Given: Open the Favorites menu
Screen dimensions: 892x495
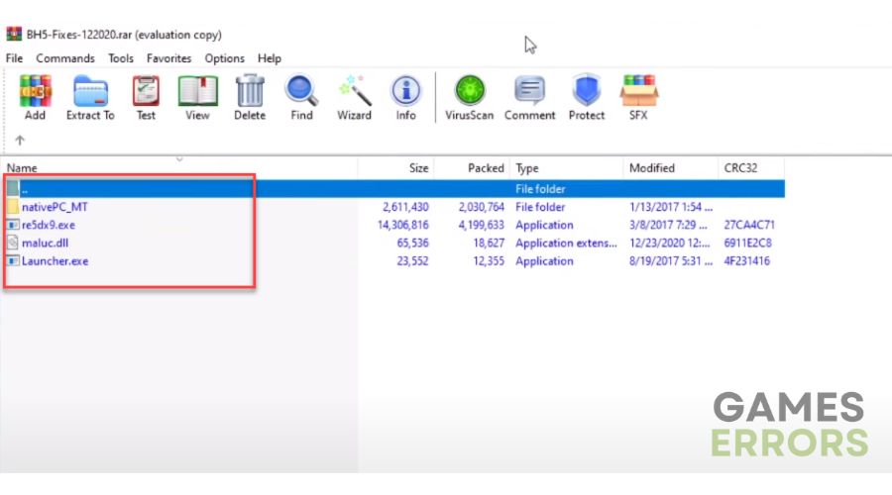Looking at the screenshot, I should point(168,58).
